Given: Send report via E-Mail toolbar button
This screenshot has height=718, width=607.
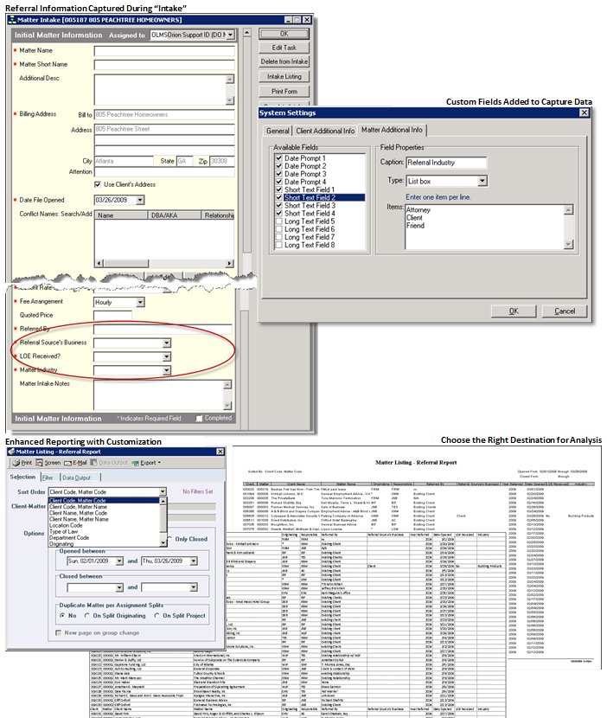Looking at the screenshot, I should 75,463.
